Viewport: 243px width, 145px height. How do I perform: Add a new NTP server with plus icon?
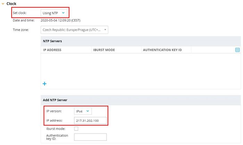coord(44,84)
